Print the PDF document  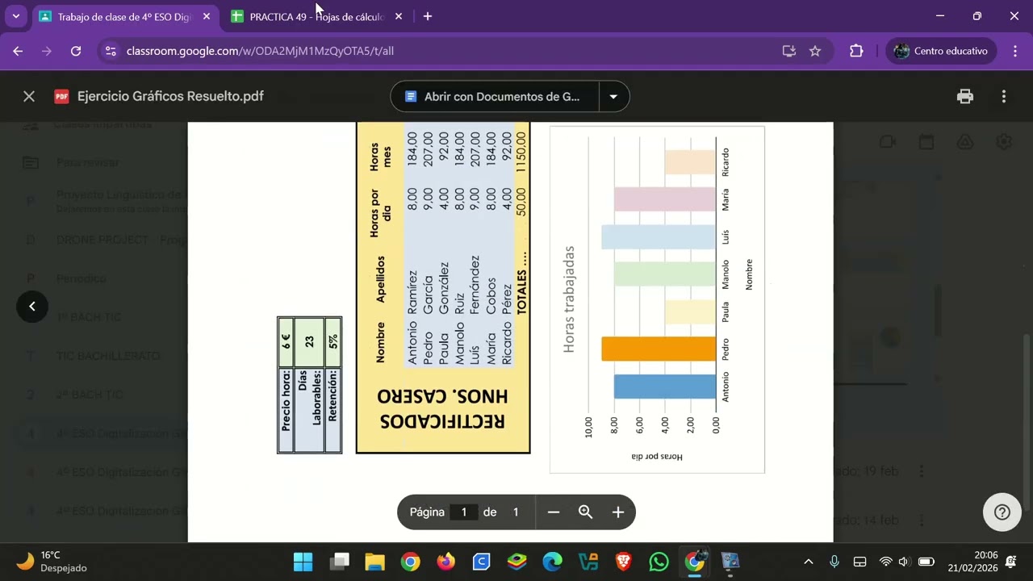pos(965,97)
